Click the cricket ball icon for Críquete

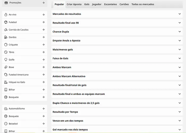pyautogui.click(x=6, y=45)
